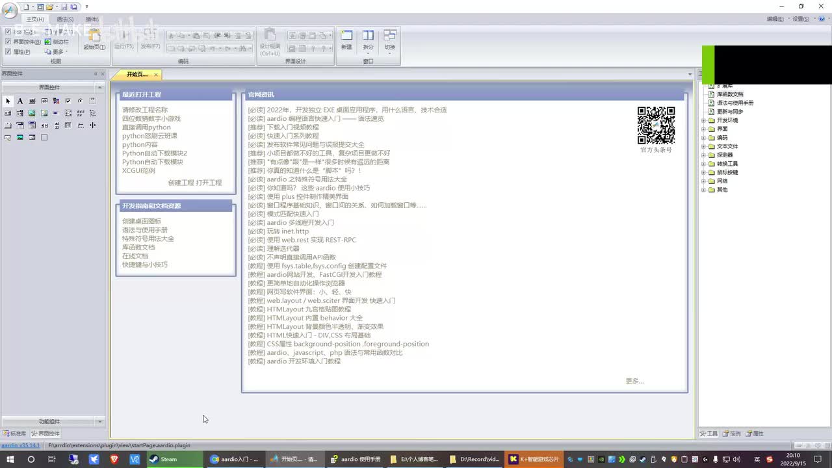The height and width of the screenshot is (468, 832).
Task: Switch to the 工具 tab in right panel
Action: (709, 434)
